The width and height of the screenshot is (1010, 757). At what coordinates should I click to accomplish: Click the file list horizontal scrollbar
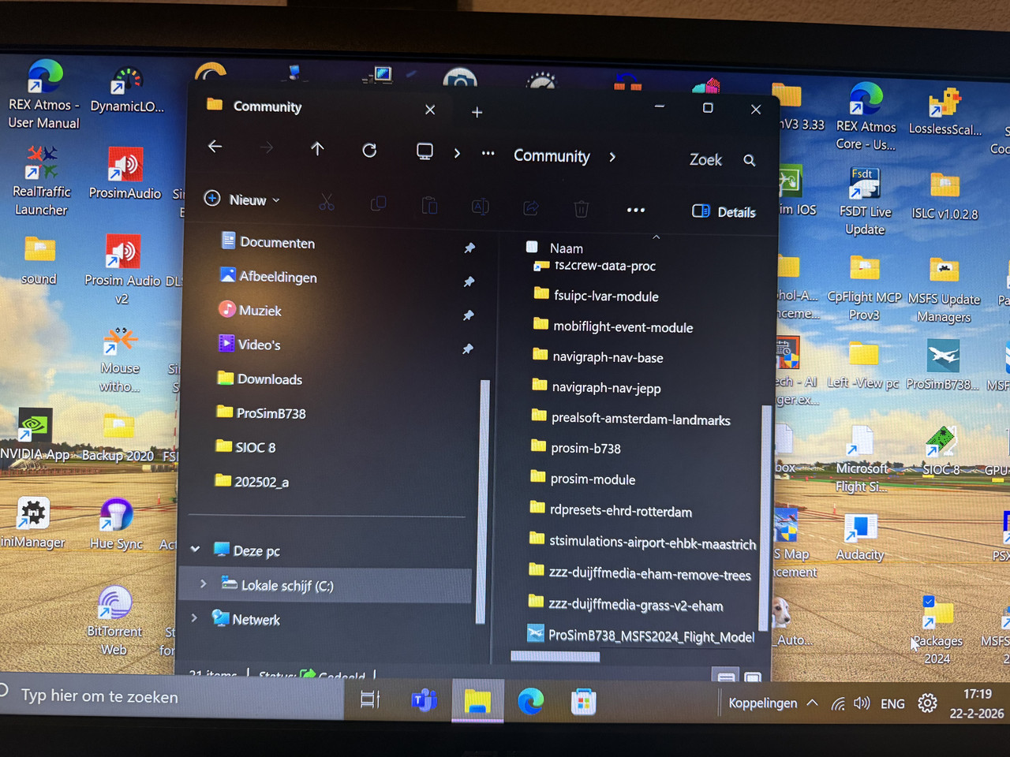click(555, 656)
